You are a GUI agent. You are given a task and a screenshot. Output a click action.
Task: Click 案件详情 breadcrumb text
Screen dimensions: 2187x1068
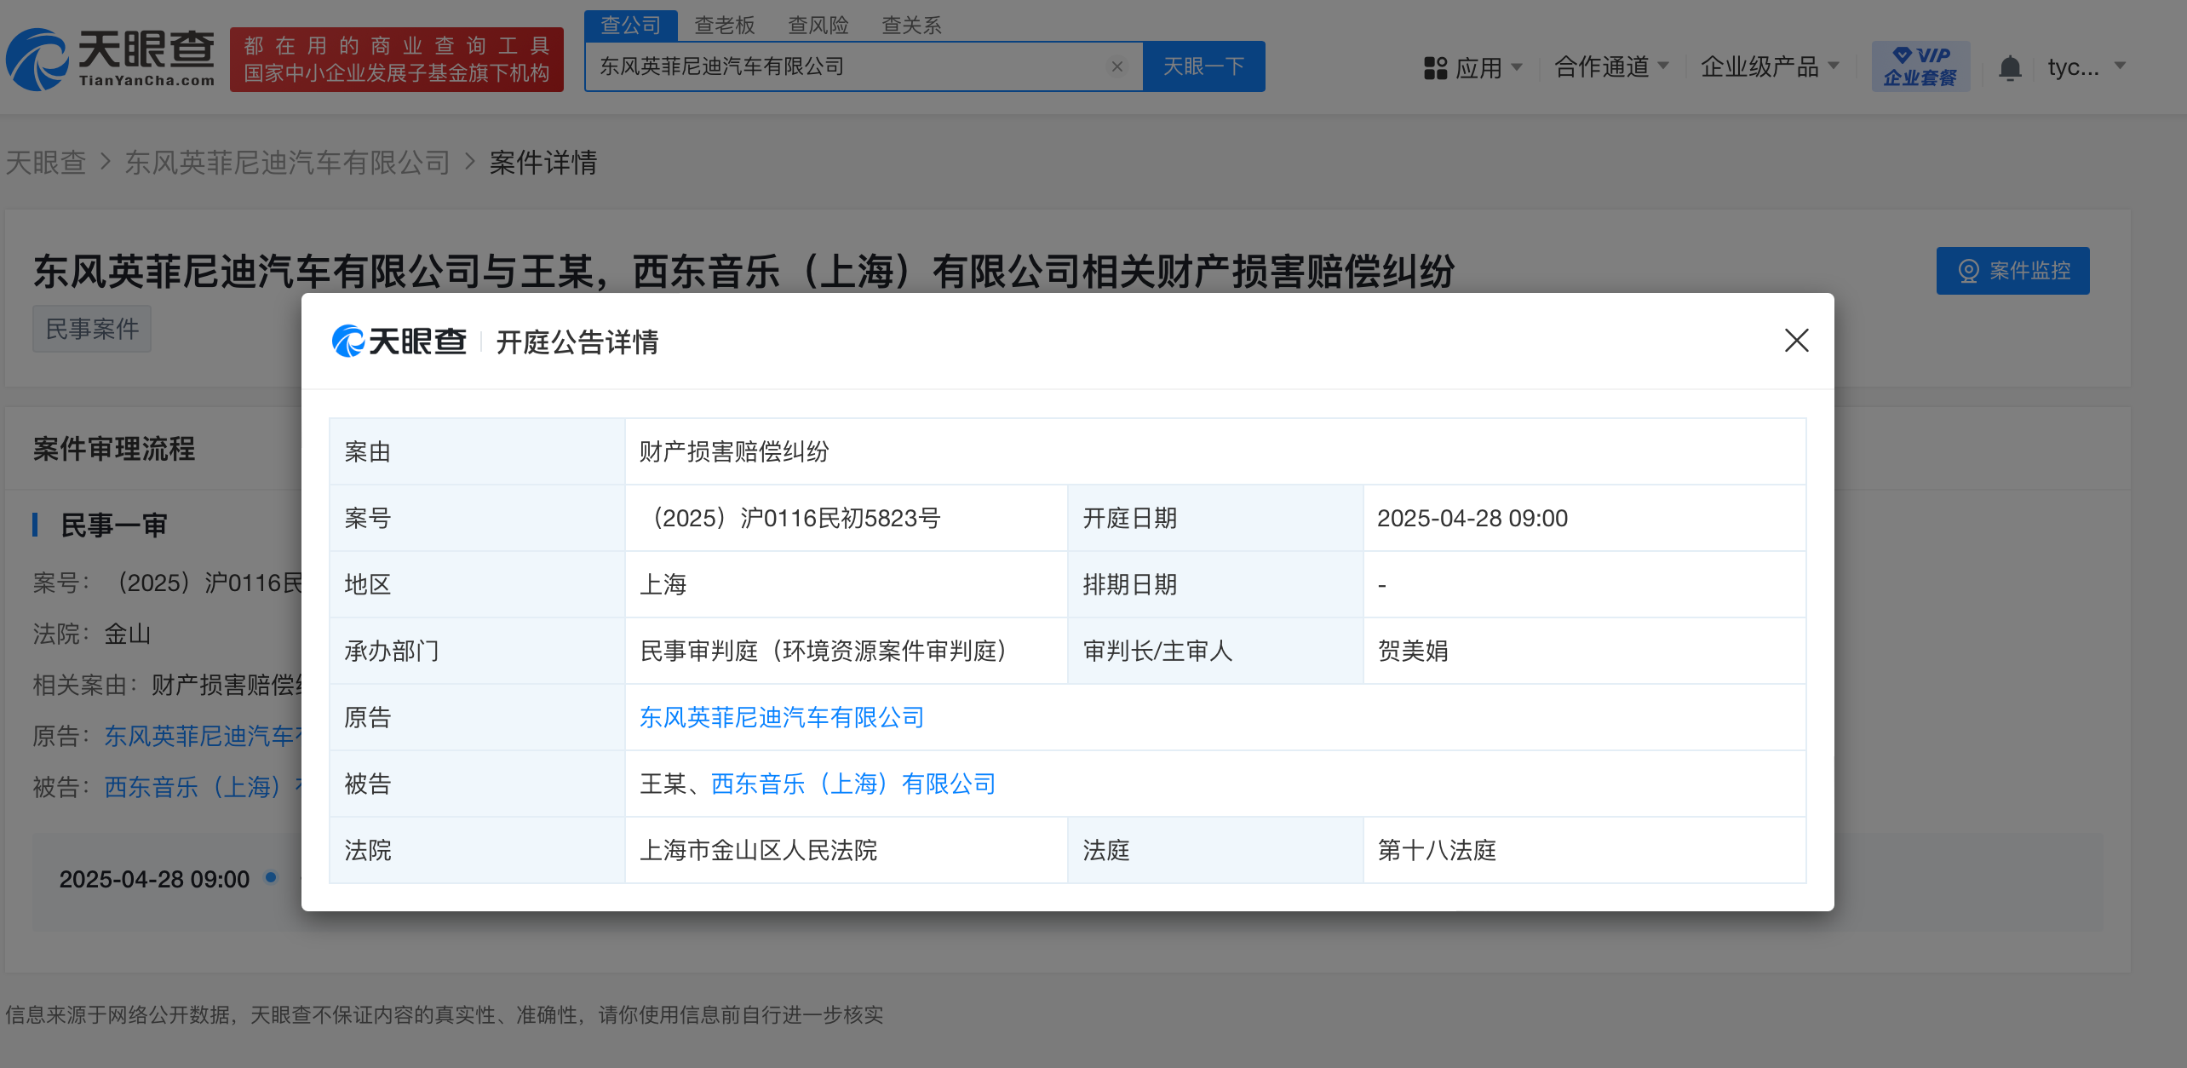(543, 162)
